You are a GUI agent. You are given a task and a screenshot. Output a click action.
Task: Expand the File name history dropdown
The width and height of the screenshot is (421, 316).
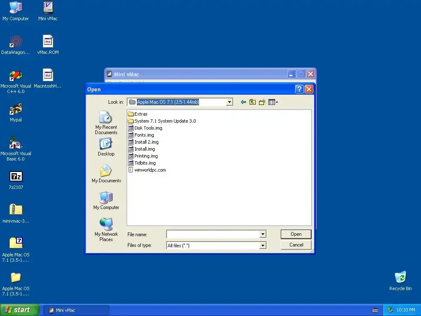pyautogui.click(x=263, y=234)
